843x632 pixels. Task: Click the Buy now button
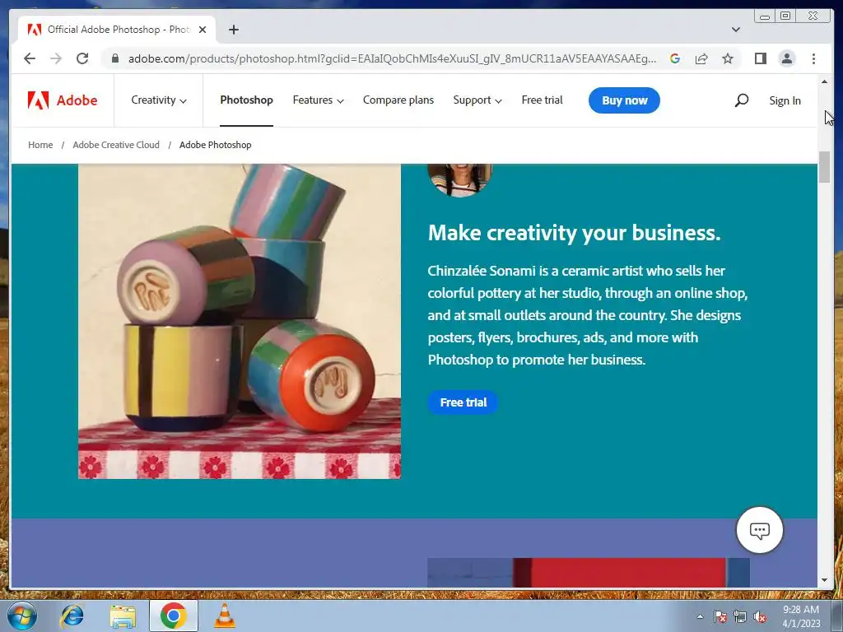click(x=624, y=100)
